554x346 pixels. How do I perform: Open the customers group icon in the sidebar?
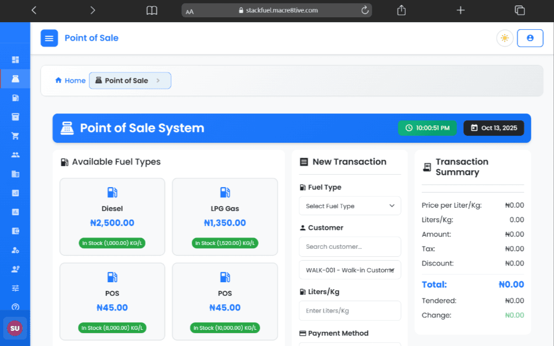point(15,155)
